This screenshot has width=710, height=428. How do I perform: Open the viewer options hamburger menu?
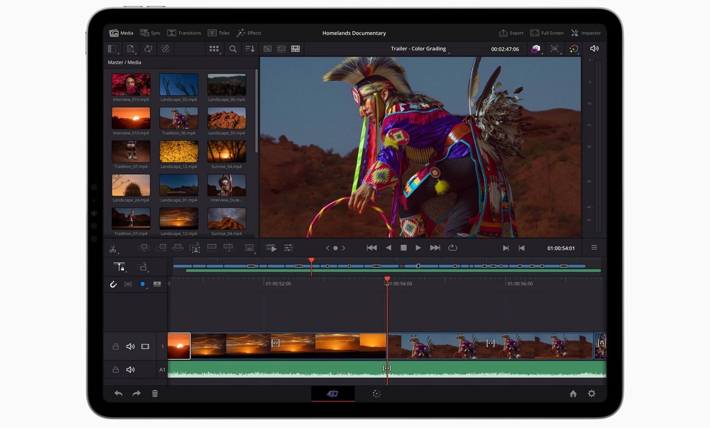click(594, 248)
